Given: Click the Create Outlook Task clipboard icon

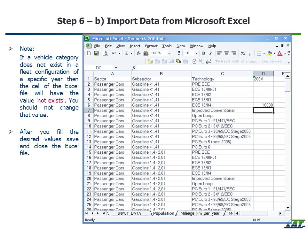Looking at the screenshot, I should tap(194, 61).
